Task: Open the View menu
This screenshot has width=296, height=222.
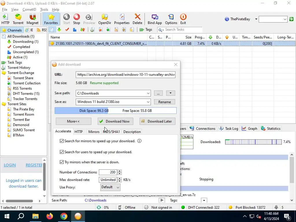Action: tap(15, 10)
